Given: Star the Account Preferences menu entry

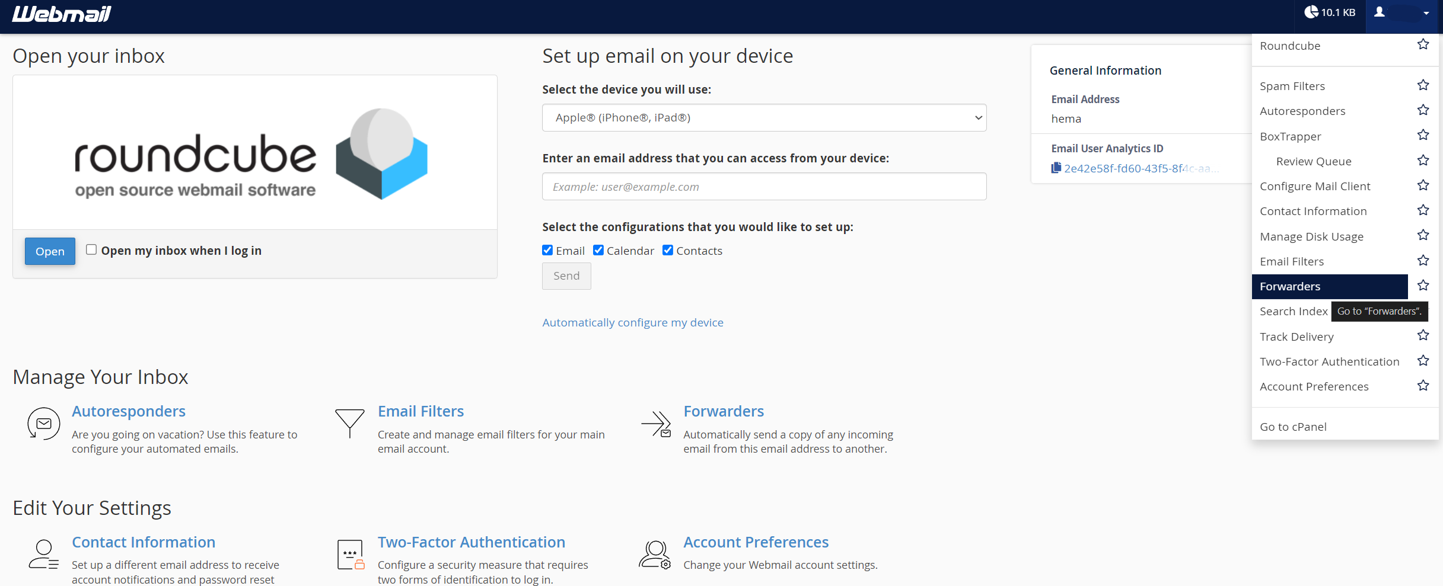Looking at the screenshot, I should point(1423,385).
